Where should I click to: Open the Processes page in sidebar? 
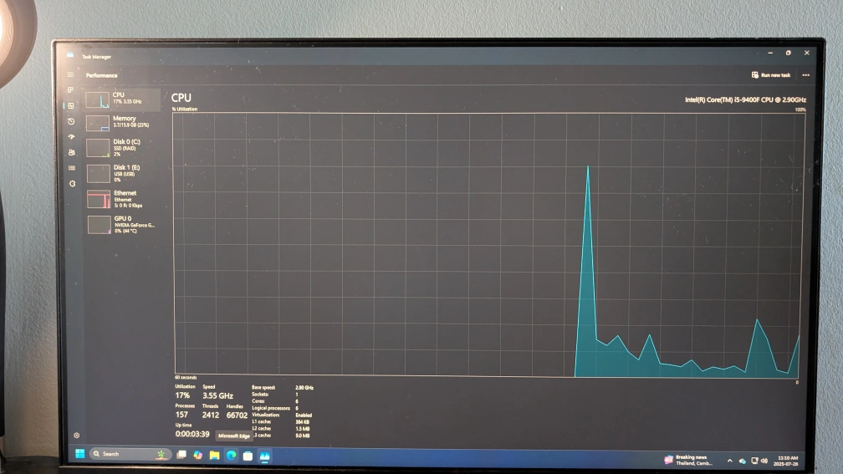[x=70, y=89]
